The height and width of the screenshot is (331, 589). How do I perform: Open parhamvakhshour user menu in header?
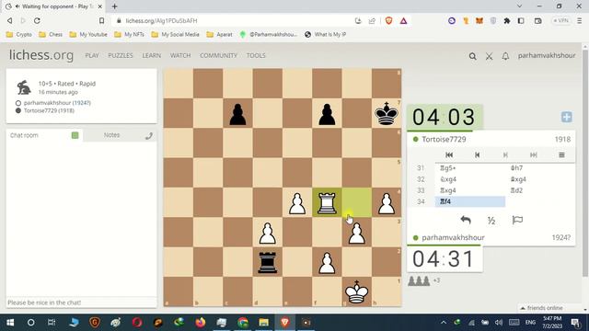pos(546,55)
